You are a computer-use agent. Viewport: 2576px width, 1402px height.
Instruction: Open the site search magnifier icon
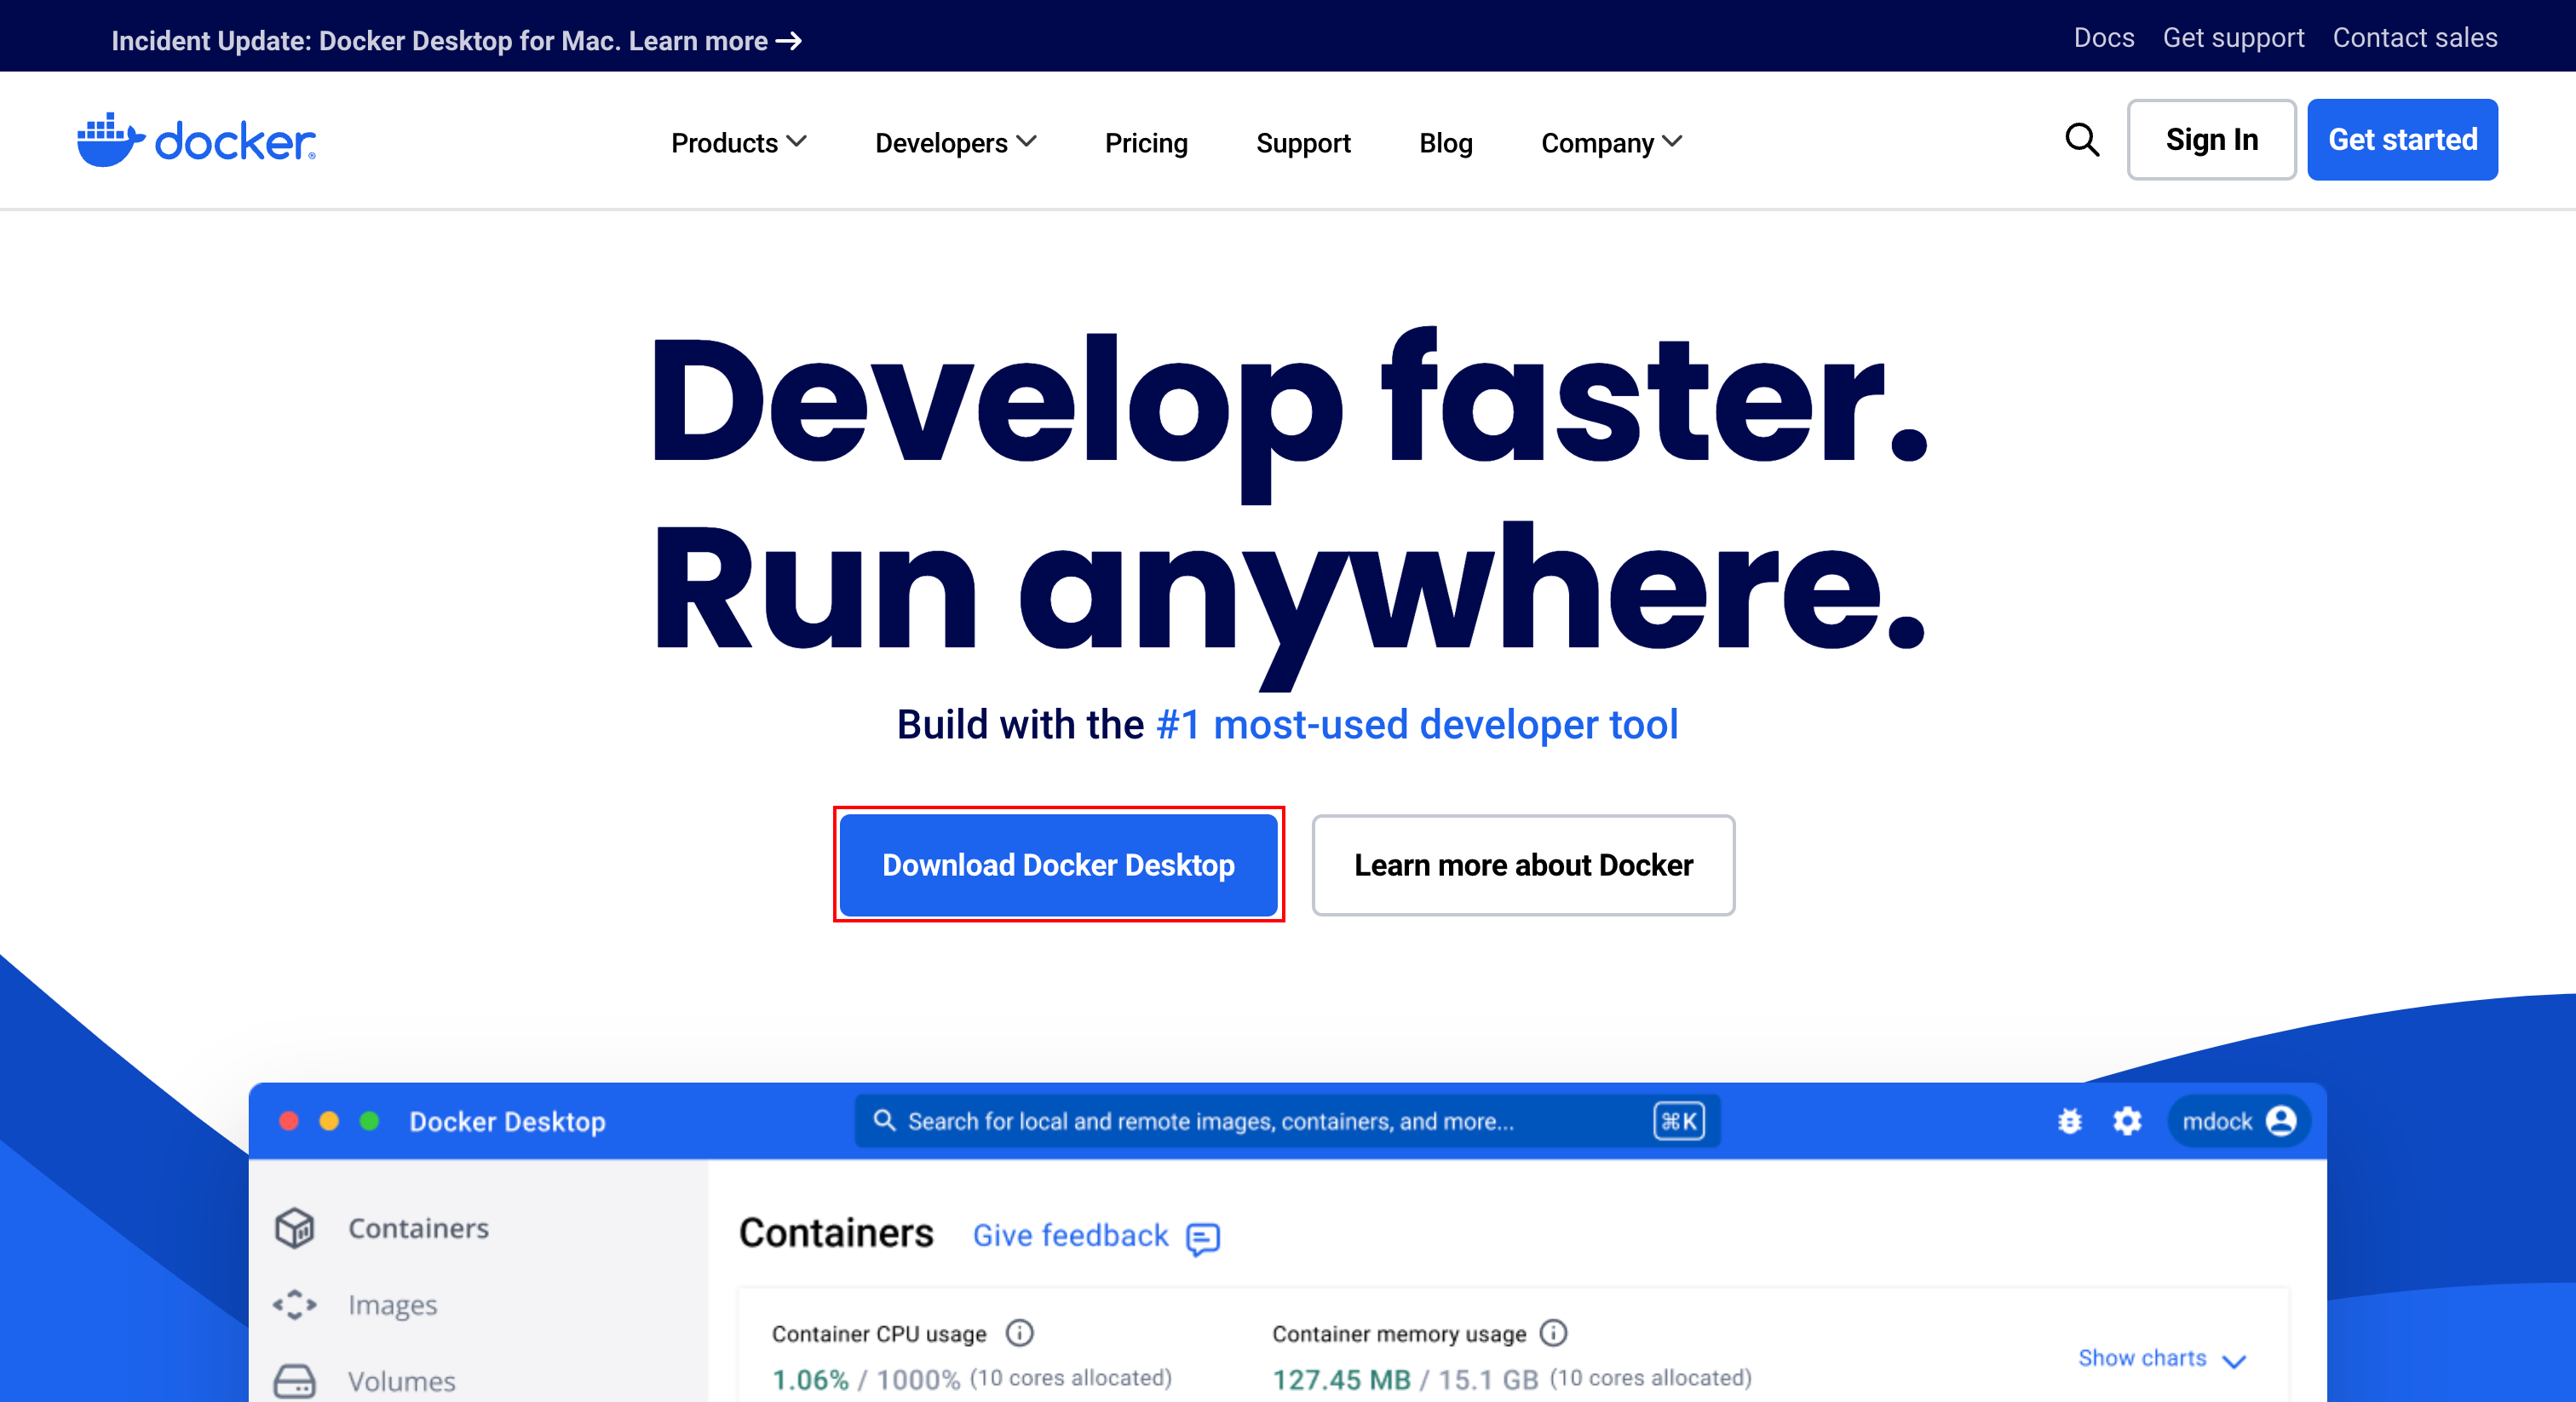point(2082,140)
